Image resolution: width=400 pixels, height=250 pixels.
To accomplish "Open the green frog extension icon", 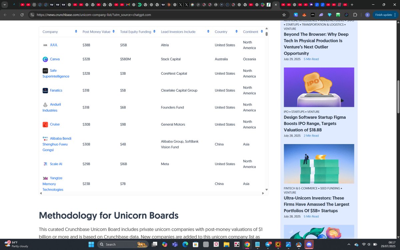I will click(x=338, y=15).
